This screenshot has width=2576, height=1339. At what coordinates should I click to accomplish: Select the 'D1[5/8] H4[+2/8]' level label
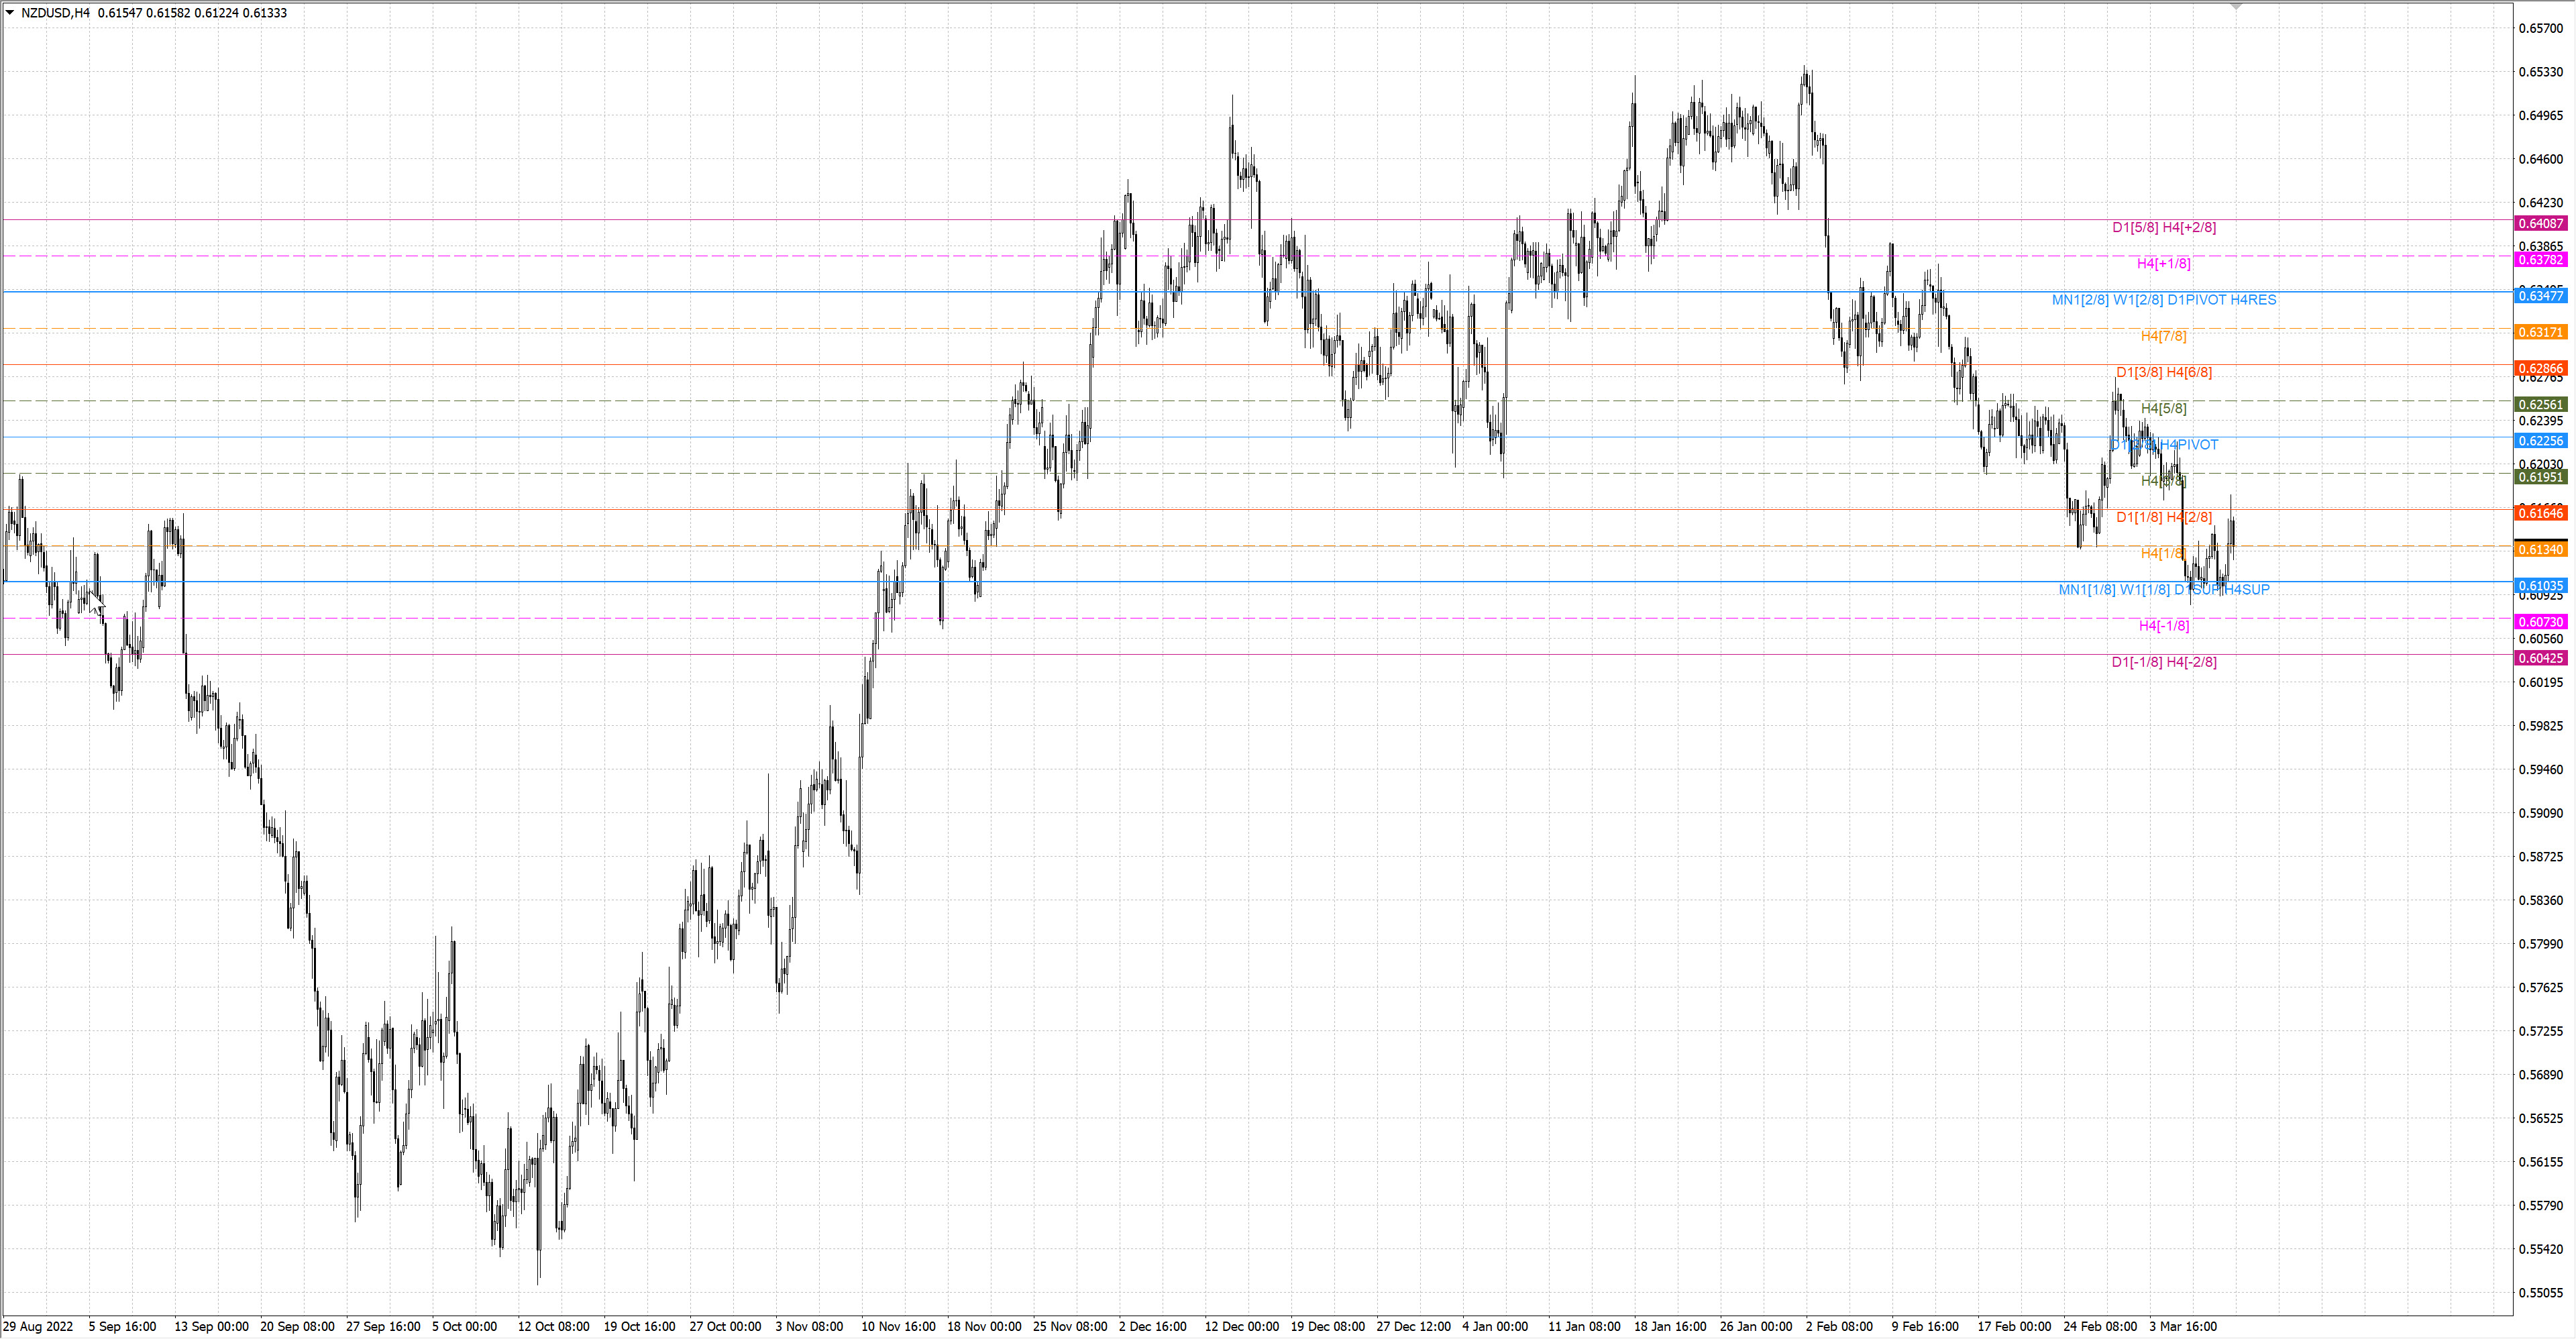(x=2163, y=228)
